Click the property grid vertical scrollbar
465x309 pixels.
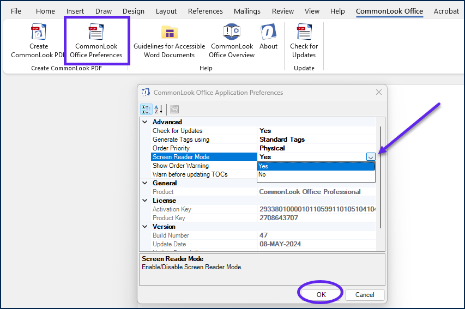point(381,177)
